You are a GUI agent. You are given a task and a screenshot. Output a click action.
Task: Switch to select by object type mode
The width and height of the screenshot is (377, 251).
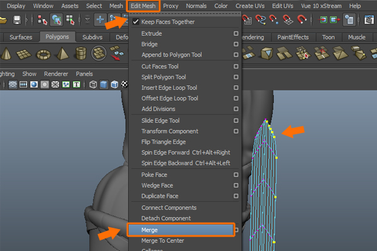point(57,19)
